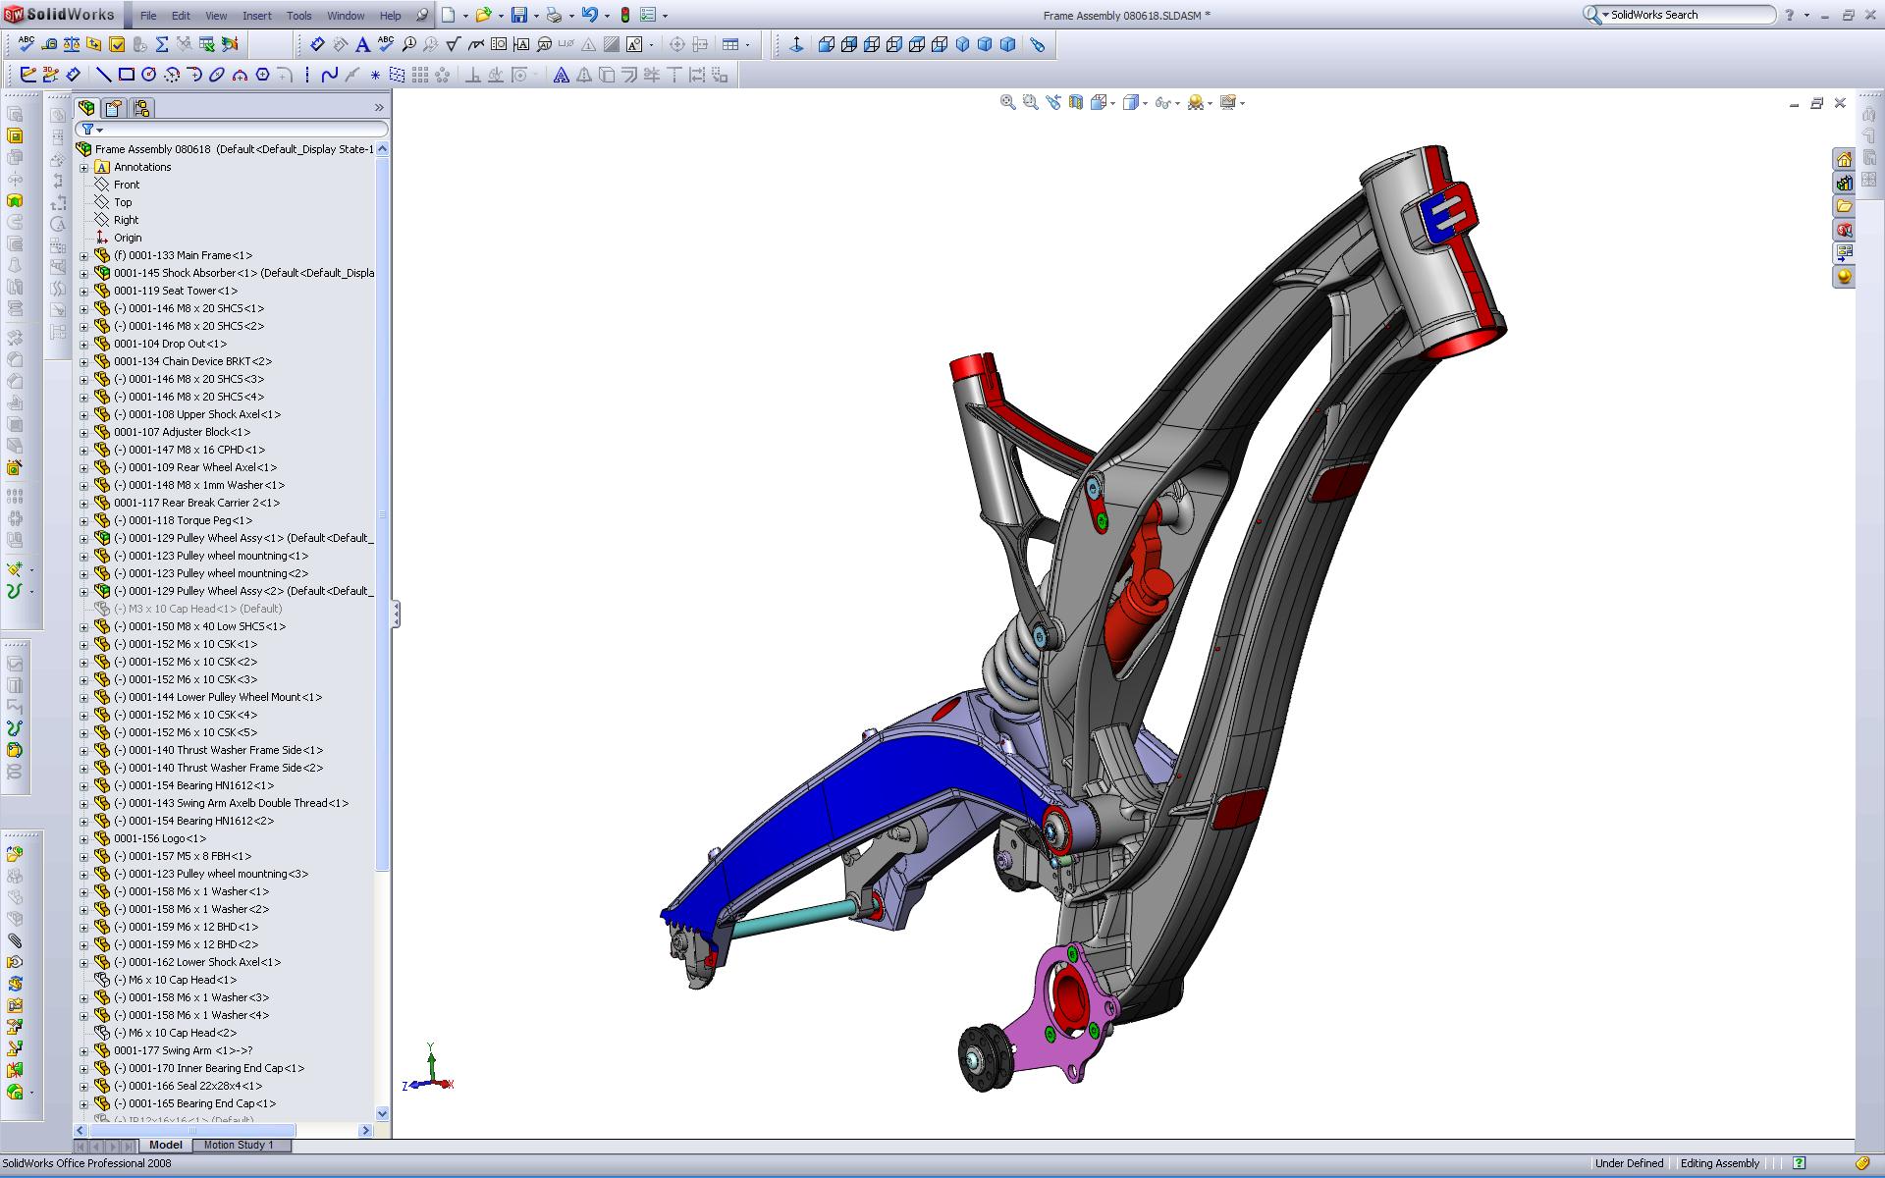This screenshot has width=1885, height=1178.
Task: Click the Rebuild traffic light icon
Action: [x=624, y=15]
